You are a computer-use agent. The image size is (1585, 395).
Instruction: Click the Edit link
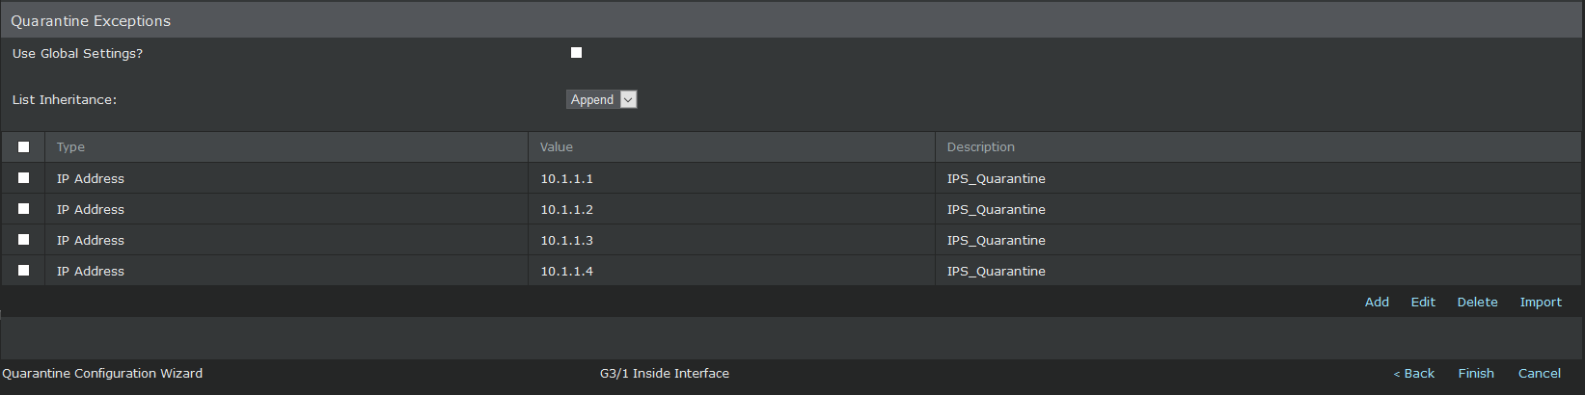tap(1423, 302)
